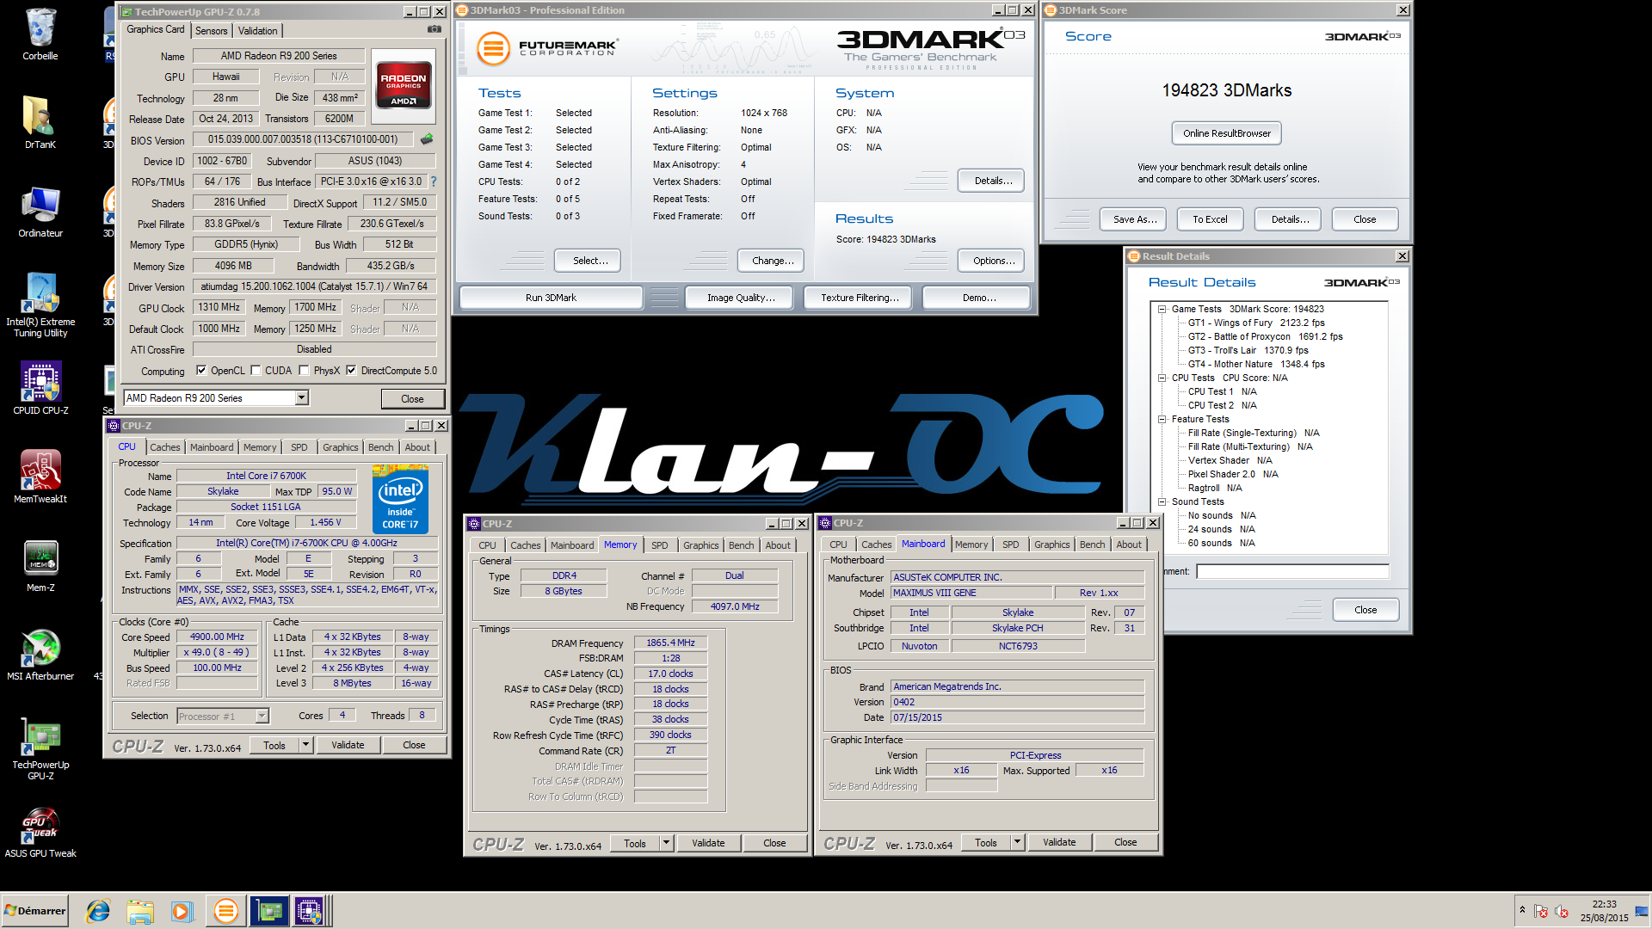Open the Caches tab in CPU-Z CPU window

point(165,447)
